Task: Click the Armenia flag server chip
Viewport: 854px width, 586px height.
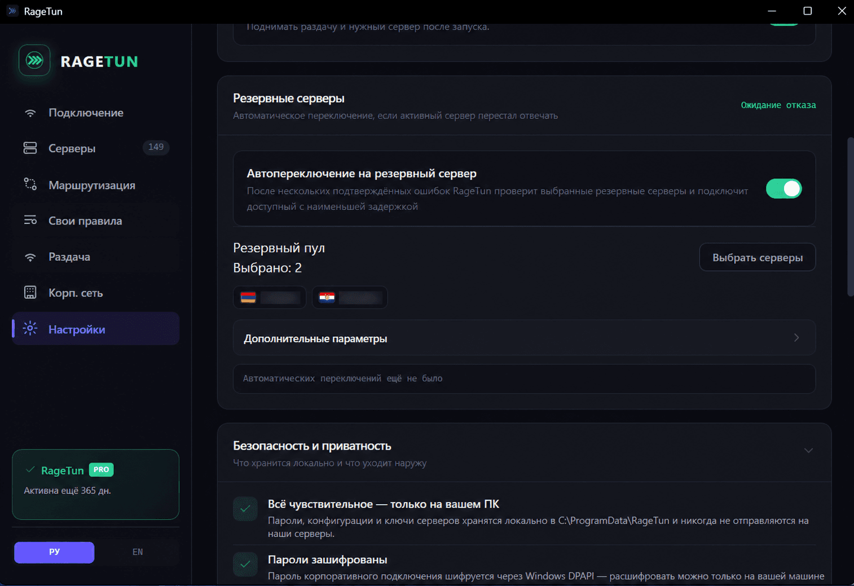Action: 270,297
